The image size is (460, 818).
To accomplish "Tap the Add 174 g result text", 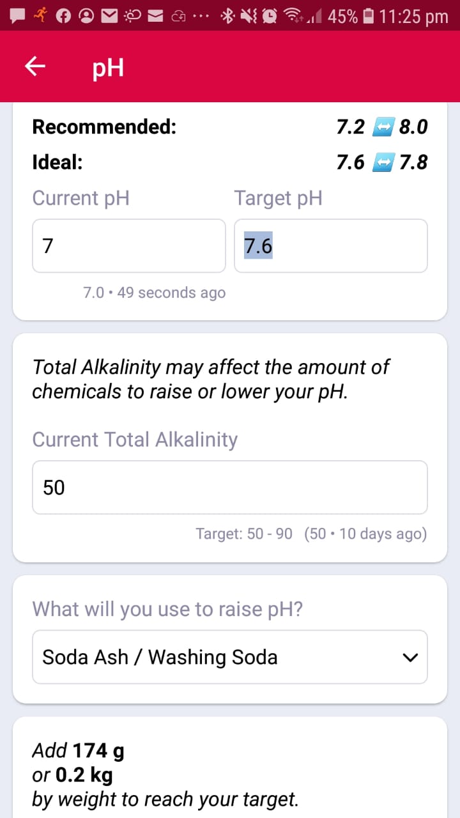I will pos(78,751).
